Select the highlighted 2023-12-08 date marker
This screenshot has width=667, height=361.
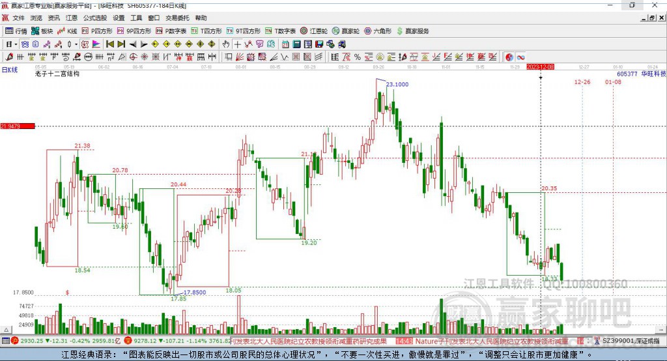pos(540,67)
